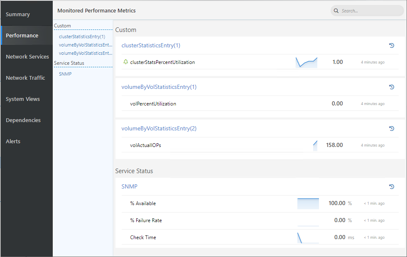Click the % Failure Rate metric name

(x=146, y=220)
